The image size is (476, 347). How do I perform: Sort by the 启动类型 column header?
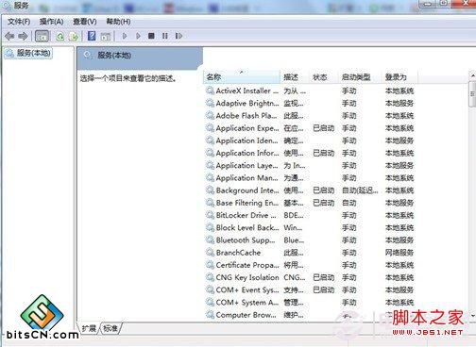coord(361,77)
